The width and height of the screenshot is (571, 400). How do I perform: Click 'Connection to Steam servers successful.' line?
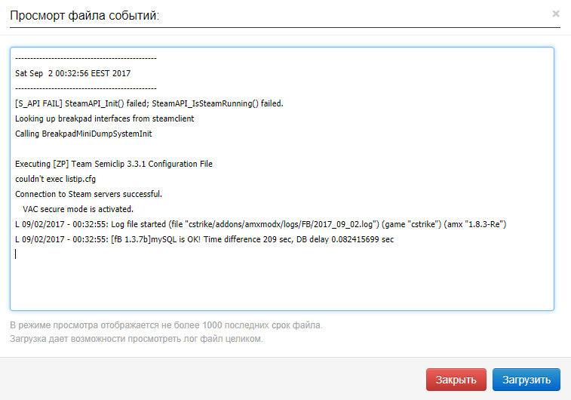[x=88, y=194]
